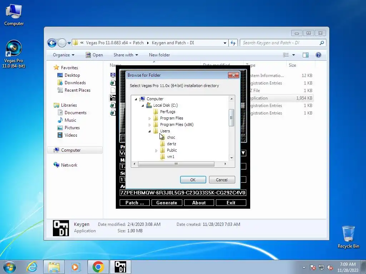The height and width of the screenshot is (274, 366).
Task: Select the choc user folder
Action: coord(171,137)
